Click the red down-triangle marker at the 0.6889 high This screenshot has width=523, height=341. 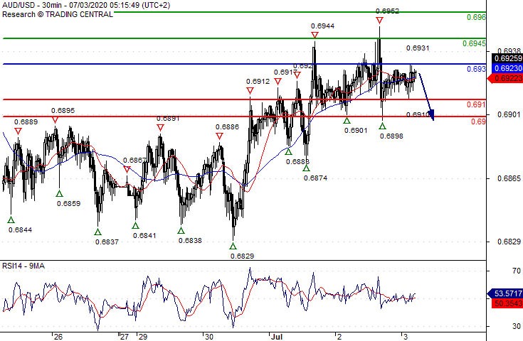pyautogui.click(x=18, y=131)
